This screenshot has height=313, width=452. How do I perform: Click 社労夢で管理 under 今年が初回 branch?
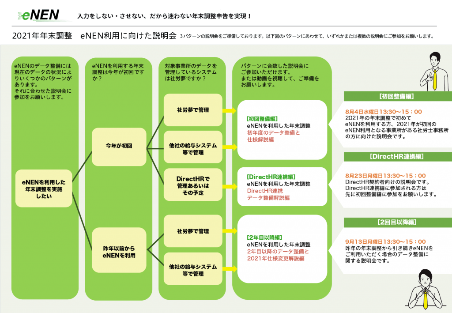(193, 110)
